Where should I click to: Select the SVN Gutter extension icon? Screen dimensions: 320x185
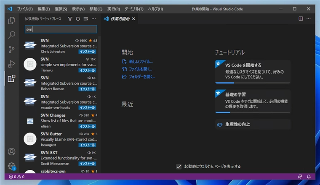click(x=30, y=139)
